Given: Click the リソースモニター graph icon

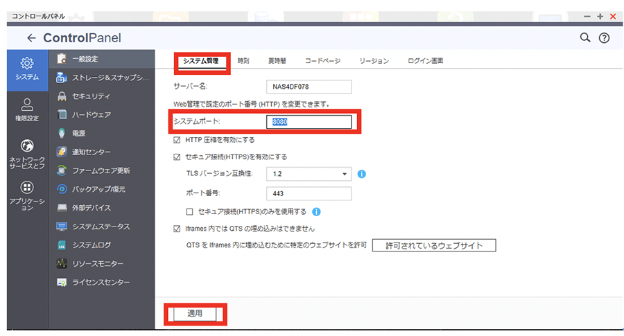Looking at the screenshot, I should coord(61,263).
